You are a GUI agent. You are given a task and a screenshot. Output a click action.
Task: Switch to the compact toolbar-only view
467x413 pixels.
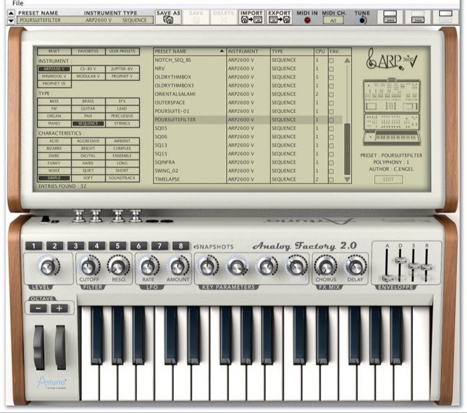pos(445,17)
